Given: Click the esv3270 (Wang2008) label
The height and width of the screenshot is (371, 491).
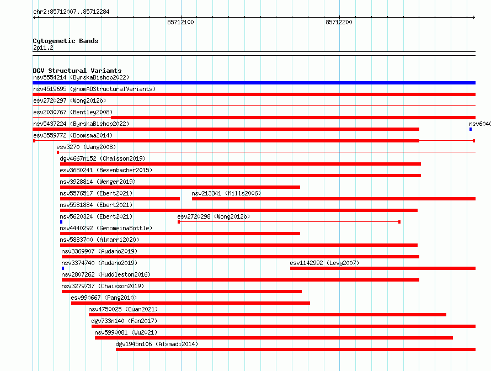Looking at the screenshot, I should [x=86, y=147].
